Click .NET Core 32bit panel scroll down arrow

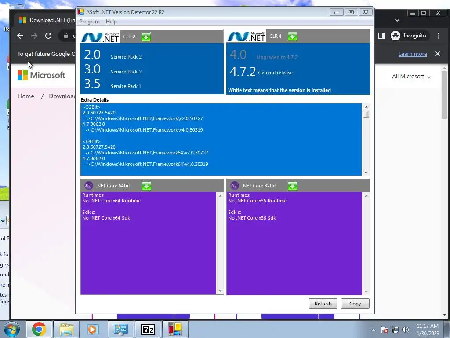(x=366, y=291)
